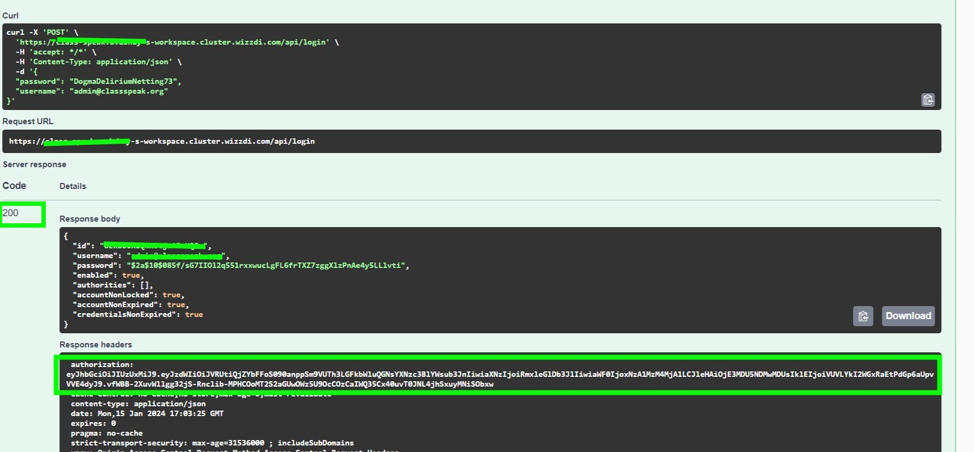Click the Request URL heading
This screenshot has width=974, height=452.
tap(28, 121)
